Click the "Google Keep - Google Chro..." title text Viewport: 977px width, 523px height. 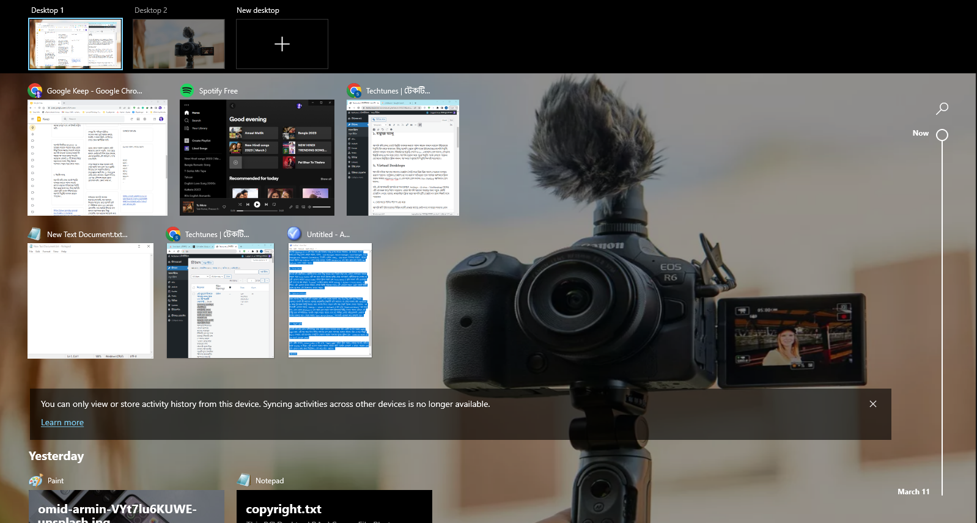click(x=94, y=91)
